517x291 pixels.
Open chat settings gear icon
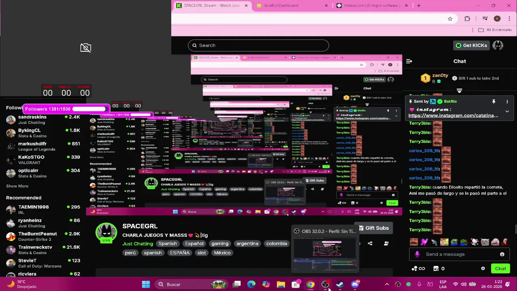coord(483,268)
